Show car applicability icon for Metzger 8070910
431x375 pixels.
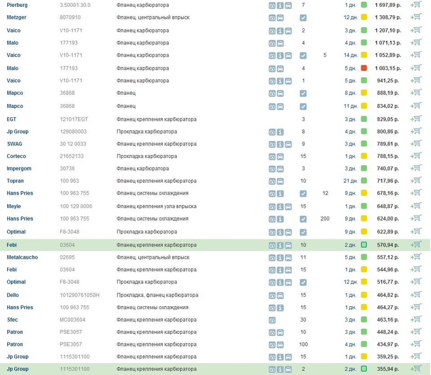click(x=280, y=18)
